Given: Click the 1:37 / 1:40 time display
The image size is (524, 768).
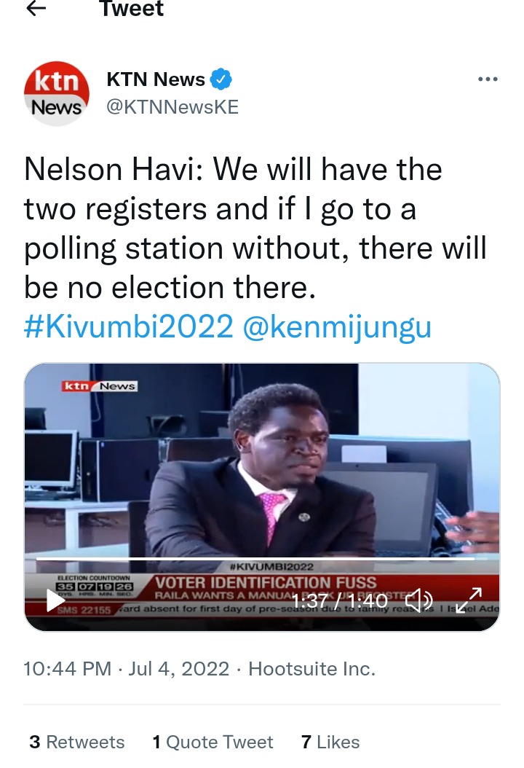Looking at the screenshot, I should (340, 600).
